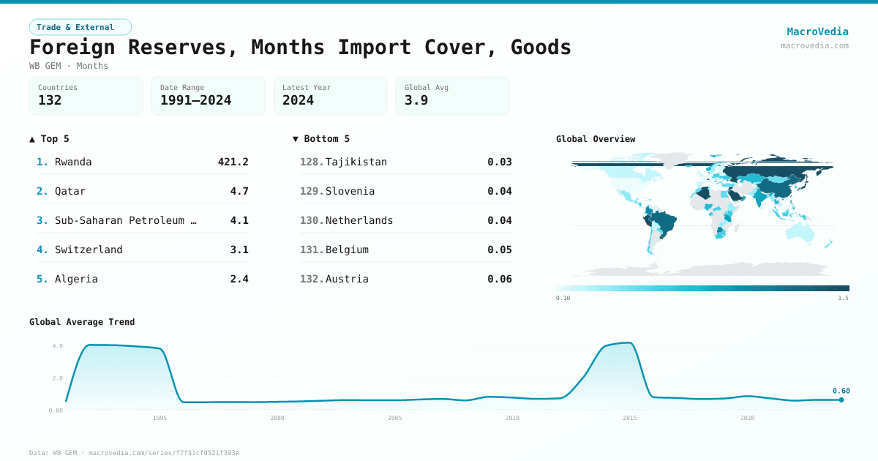Click the Top 5 up-triangle icon
This screenshot has width=878, height=461.
tap(31, 138)
